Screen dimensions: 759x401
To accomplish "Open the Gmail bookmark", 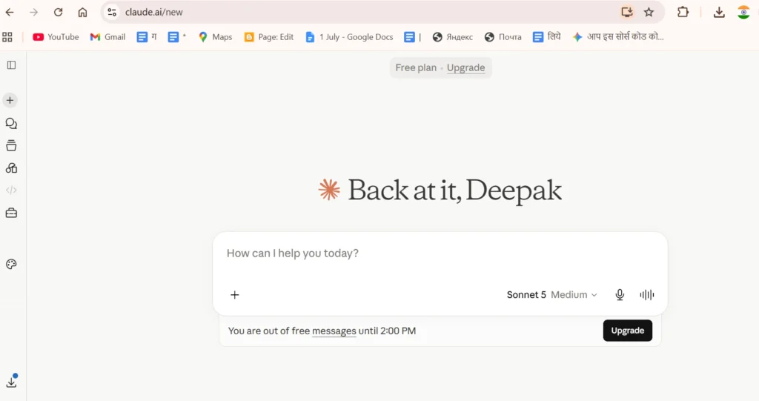I will (x=107, y=37).
